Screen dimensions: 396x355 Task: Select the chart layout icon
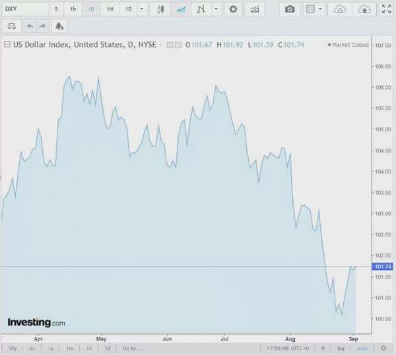[x=310, y=9]
